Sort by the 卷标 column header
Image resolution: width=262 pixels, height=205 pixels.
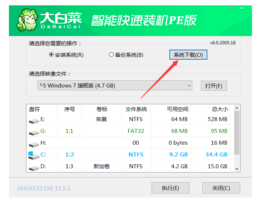[x=102, y=109]
